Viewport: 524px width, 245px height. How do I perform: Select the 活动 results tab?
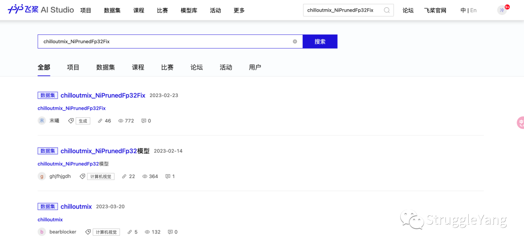pyautogui.click(x=226, y=67)
